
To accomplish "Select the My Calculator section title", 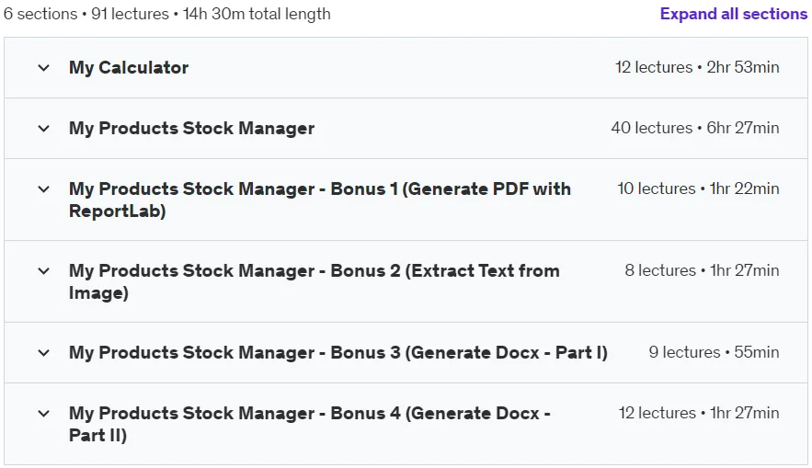I will click(129, 68).
